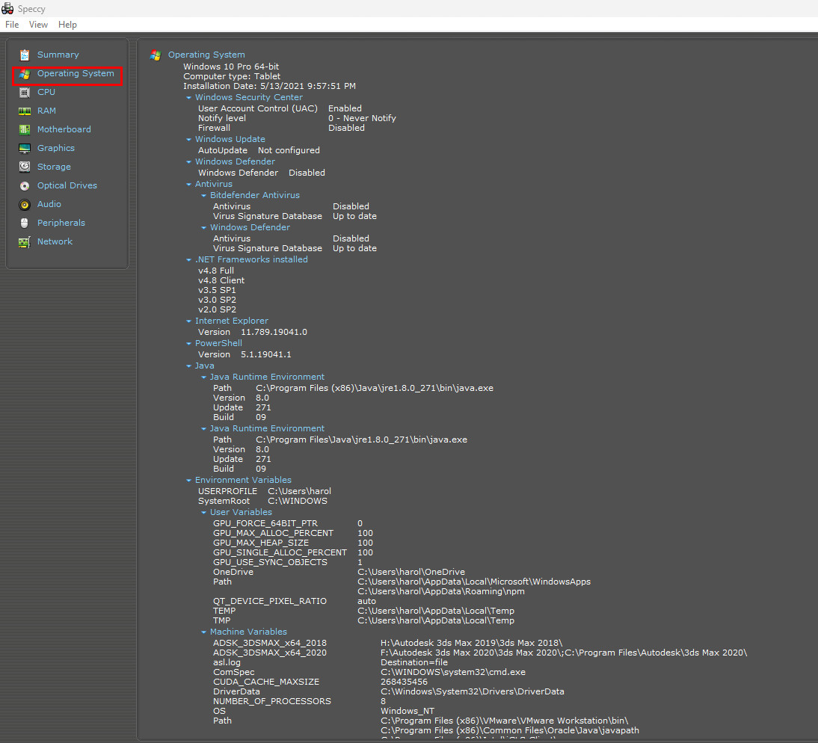Open the Help menu
The width and height of the screenshot is (818, 743).
(x=67, y=25)
